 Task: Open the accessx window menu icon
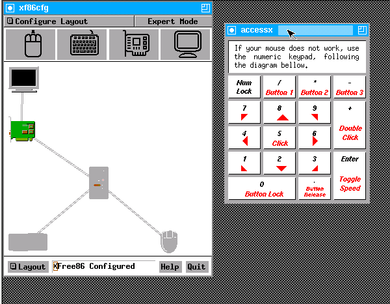232,31
